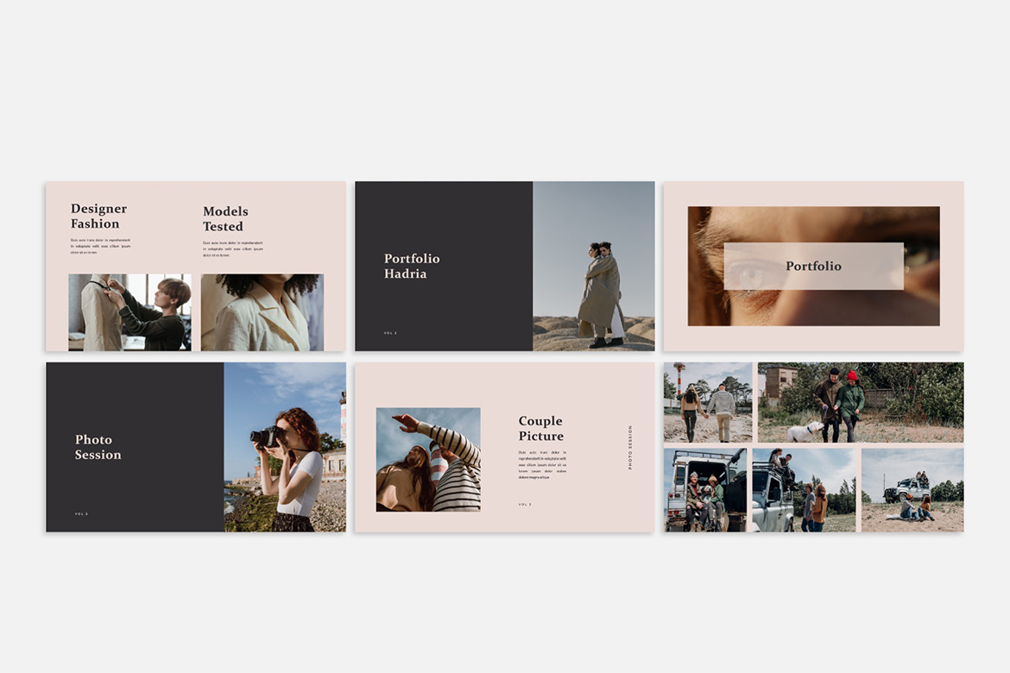The height and width of the screenshot is (673, 1010).
Task: Click the woman in cream blazer photo
Action: point(262,312)
